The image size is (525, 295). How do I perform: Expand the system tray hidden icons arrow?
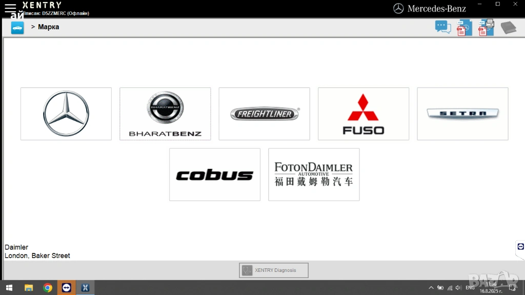pyautogui.click(x=431, y=288)
